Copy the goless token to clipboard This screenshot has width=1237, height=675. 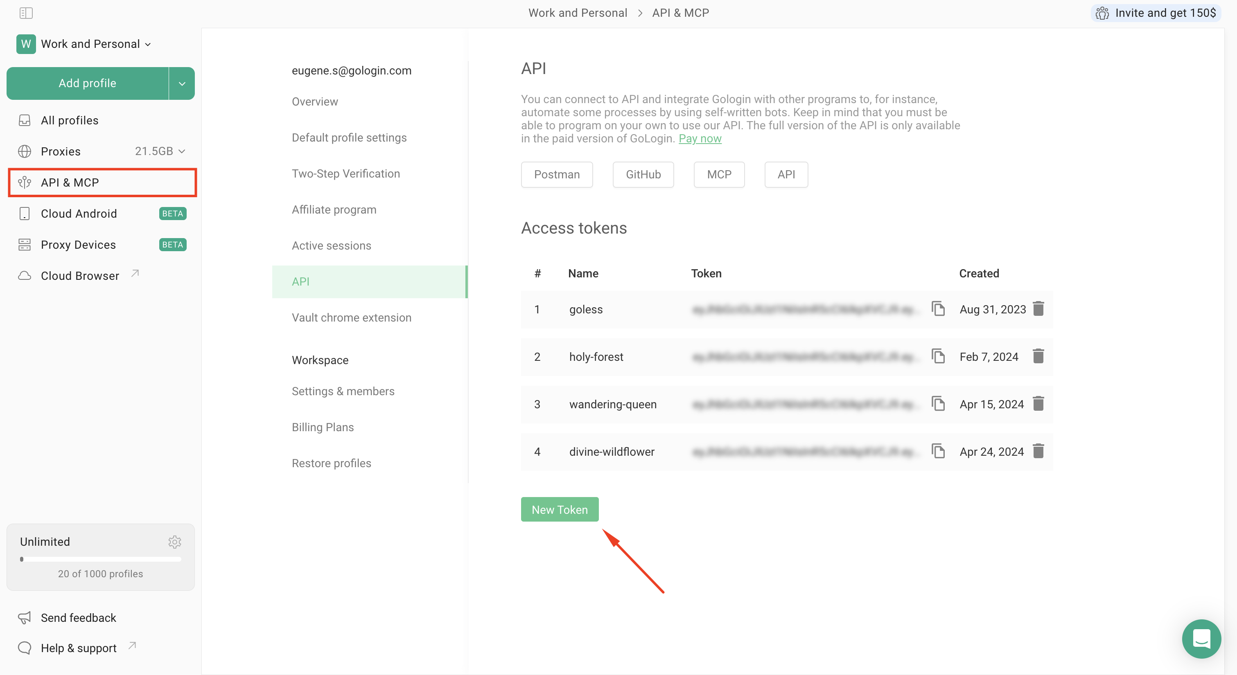tap(938, 309)
